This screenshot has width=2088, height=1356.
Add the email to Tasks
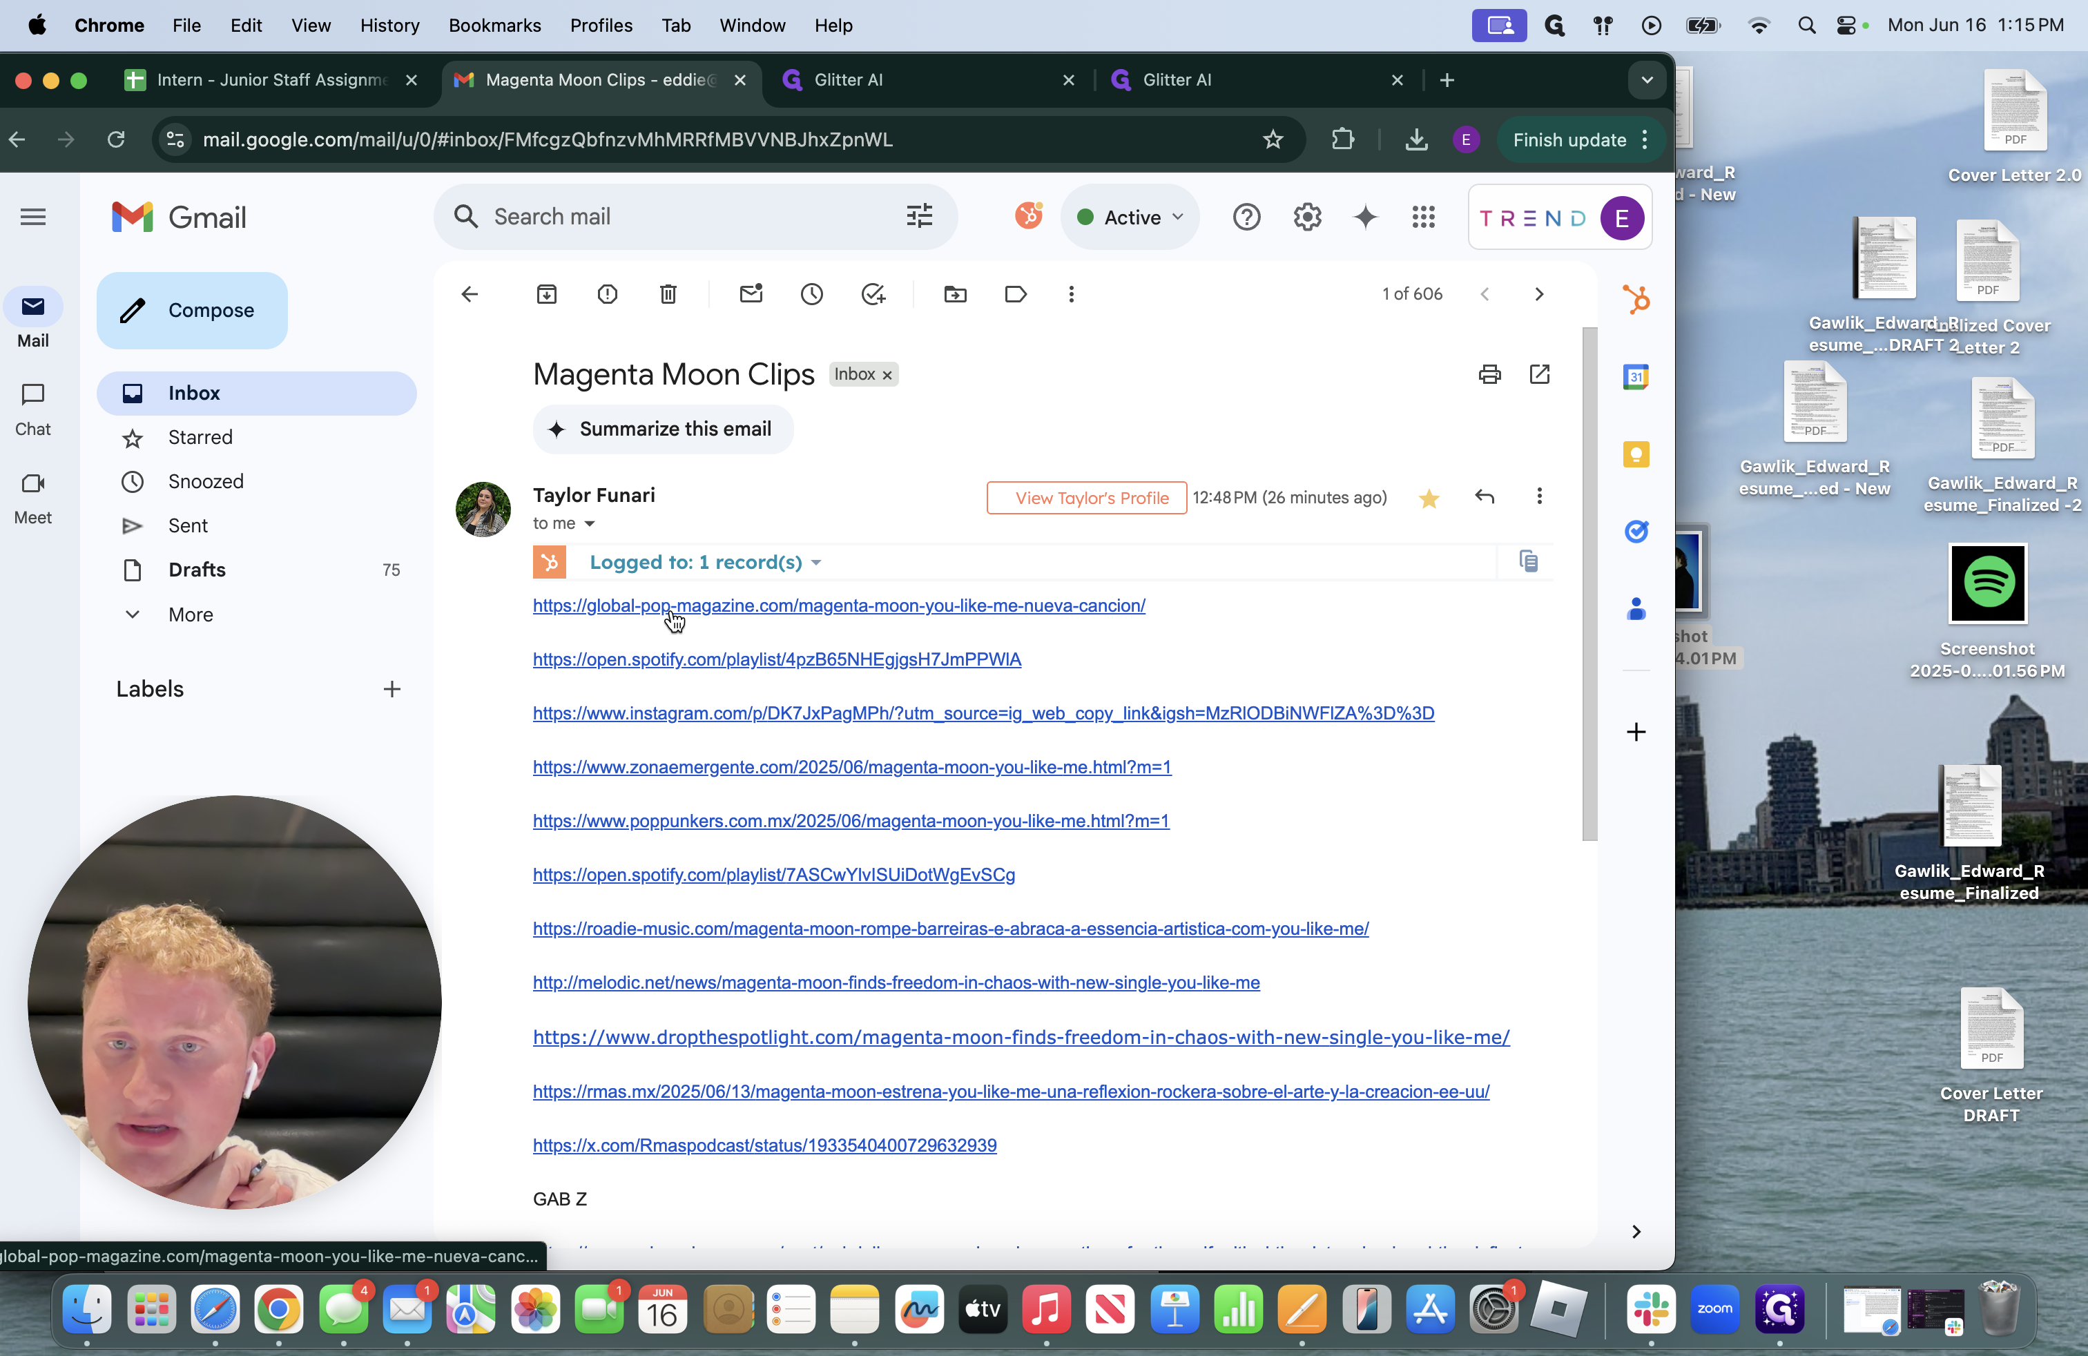(873, 294)
